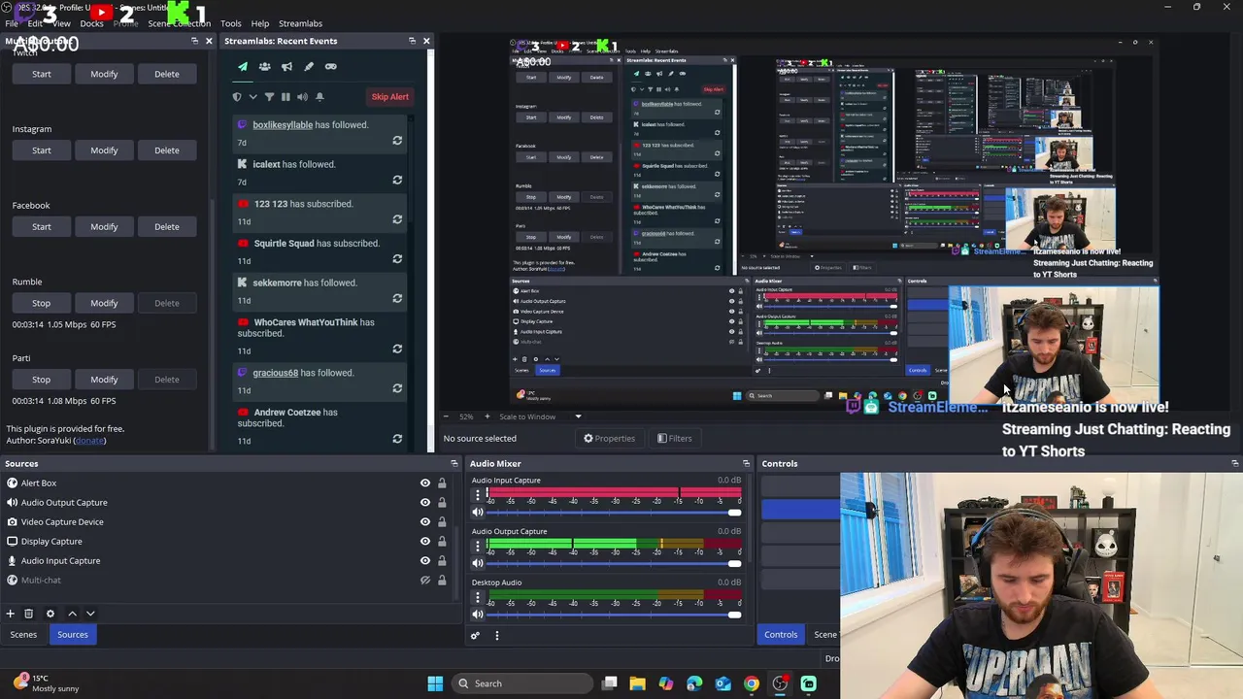The image size is (1243, 699).
Task: Remove selected source with the trash icon
Action: [x=28, y=614]
